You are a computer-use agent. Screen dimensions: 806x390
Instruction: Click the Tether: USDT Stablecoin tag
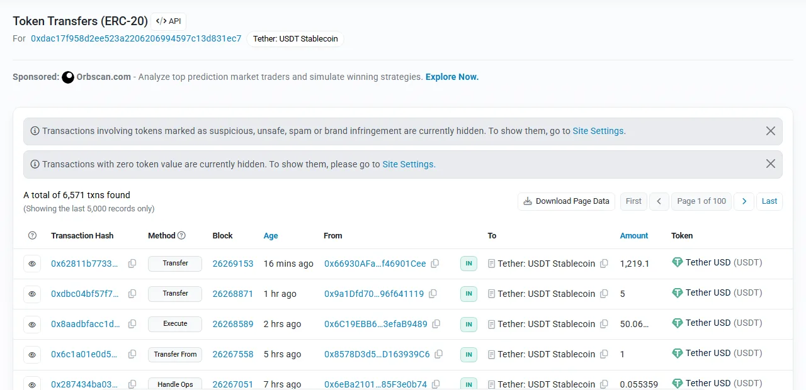click(x=295, y=39)
